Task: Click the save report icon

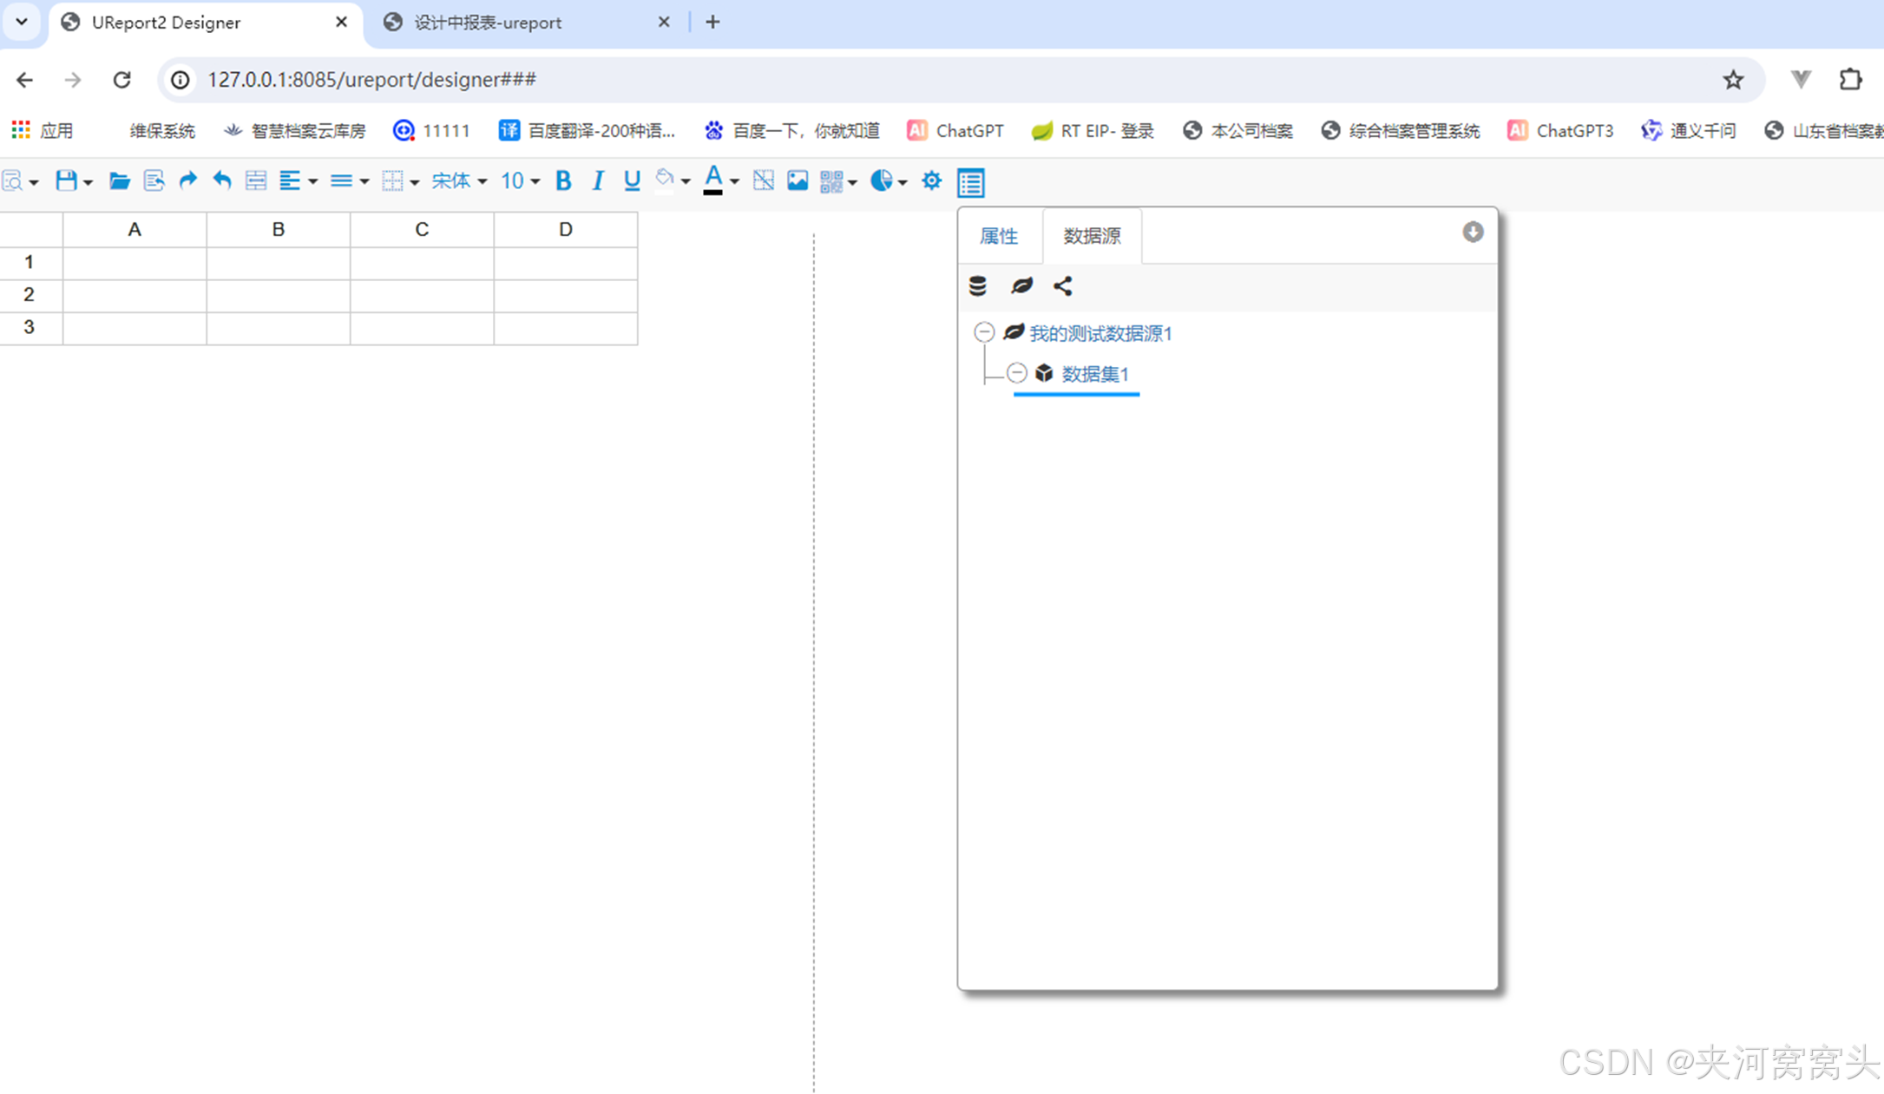Action: 66,180
